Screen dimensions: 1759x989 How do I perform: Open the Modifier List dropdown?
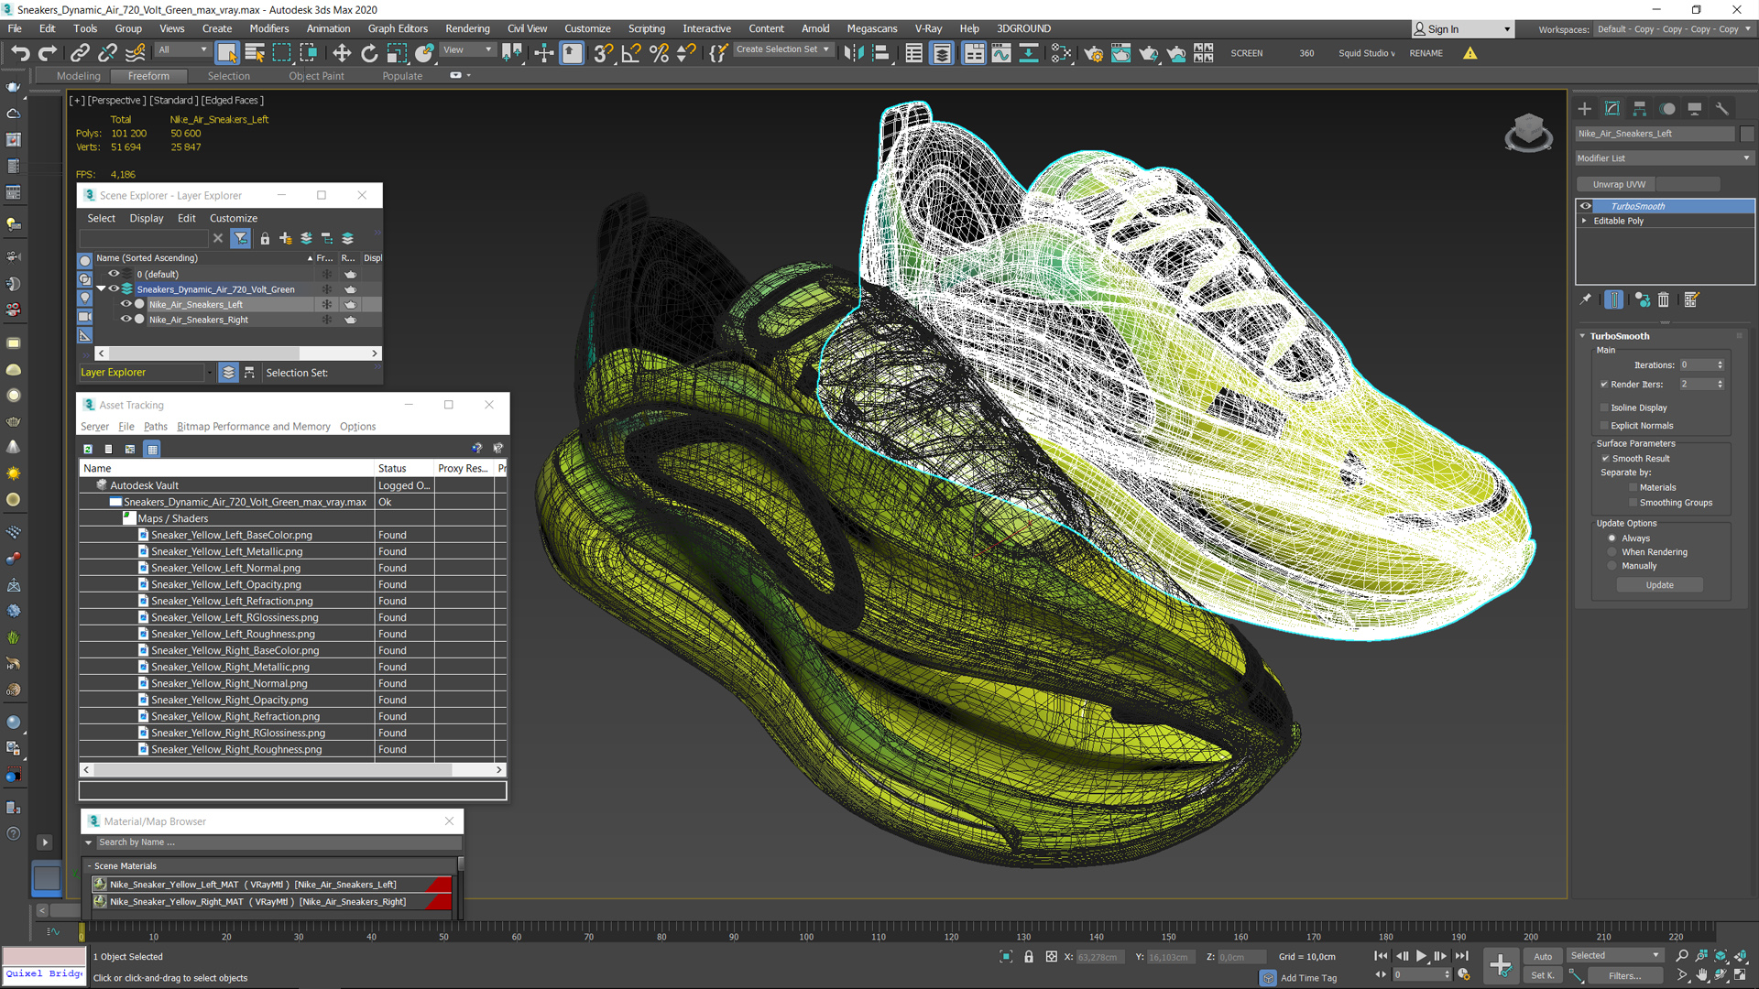[x=1665, y=158]
